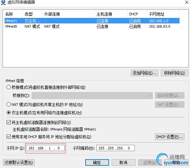Click the 确定 button
190x168 pixels.
click(97, 162)
